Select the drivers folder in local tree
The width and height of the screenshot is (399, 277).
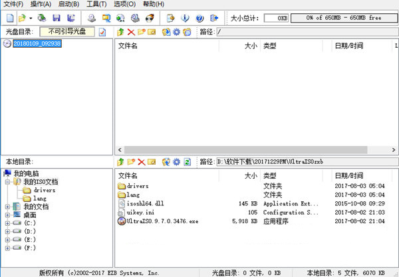pyautogui.click(x=44, y=189)
